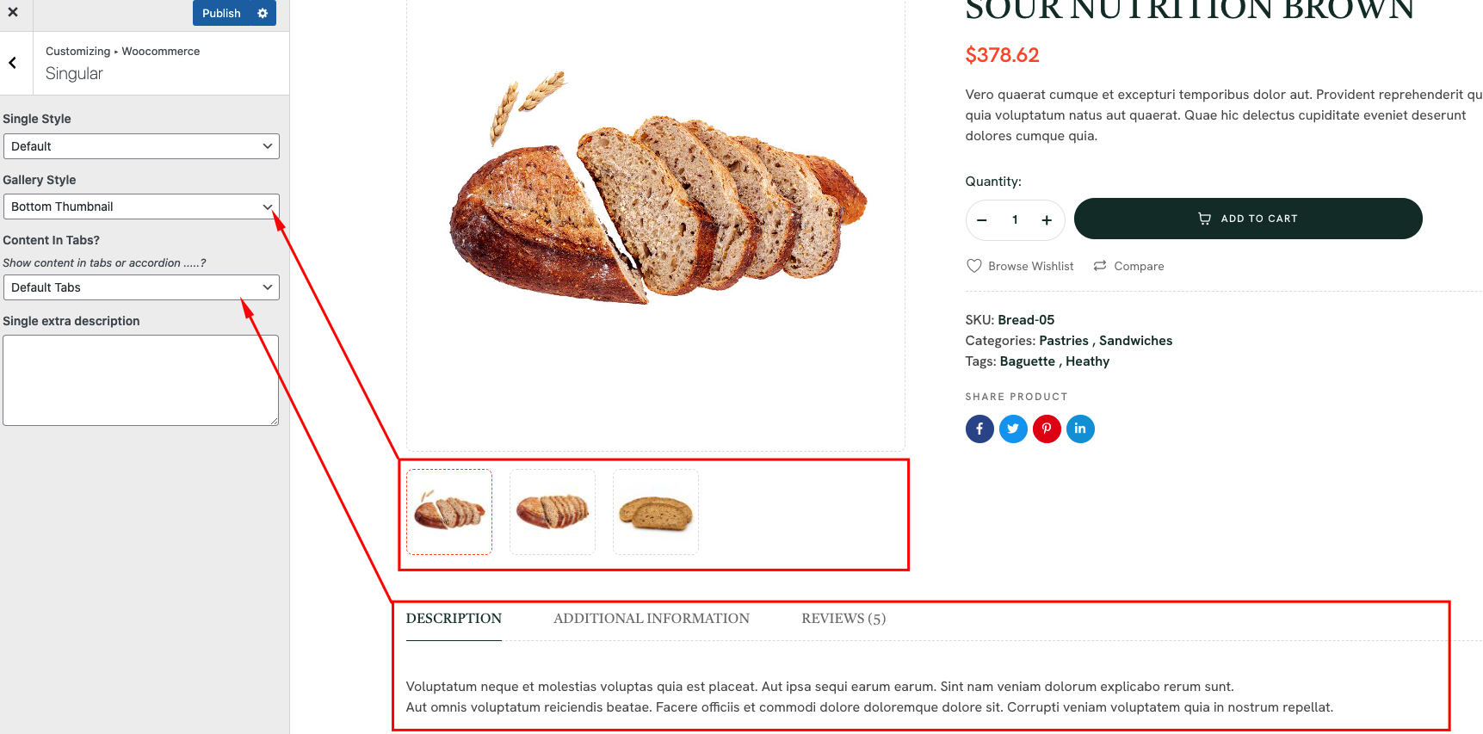The image size is (1483, 734).
Task: Share product on LinkedIn
Action: tap(1080, 429)
